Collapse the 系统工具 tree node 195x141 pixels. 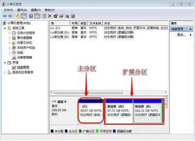pyautogui.click(x=5, y=28)
